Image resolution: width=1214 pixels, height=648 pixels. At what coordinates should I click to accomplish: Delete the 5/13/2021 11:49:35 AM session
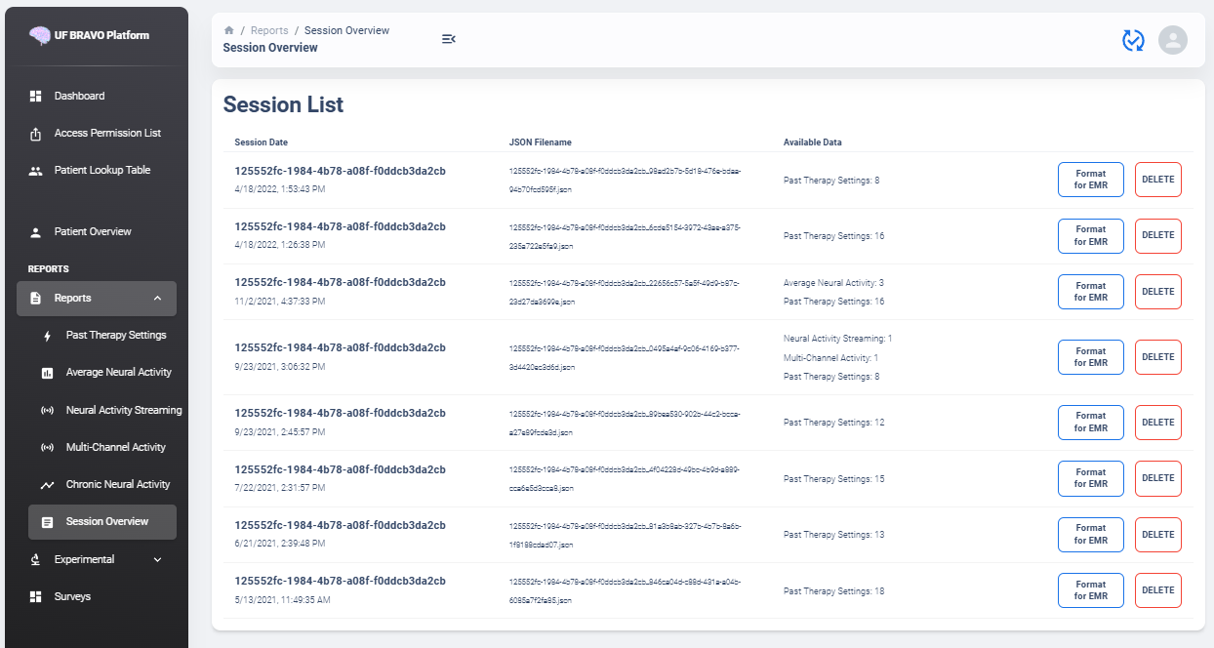tap(1157, 590)
